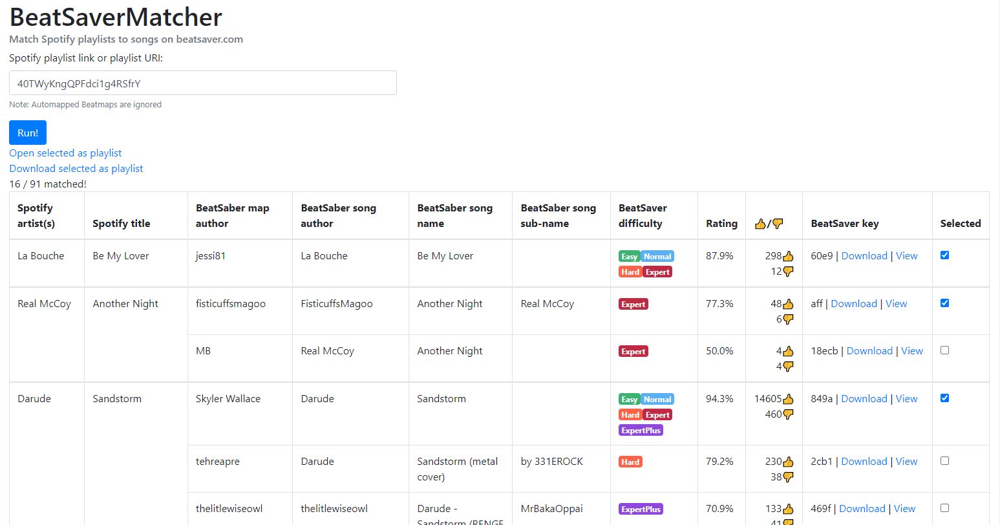This screenshot has height=525, width=1000.
Task: Download map with key 2cb1
Action: [864, 461]
